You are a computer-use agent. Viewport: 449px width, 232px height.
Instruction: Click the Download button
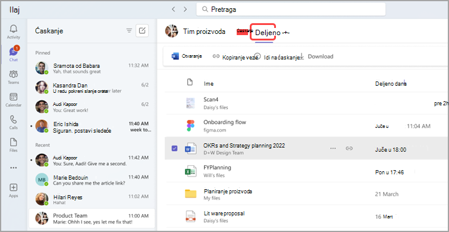(x=317, y=57)
